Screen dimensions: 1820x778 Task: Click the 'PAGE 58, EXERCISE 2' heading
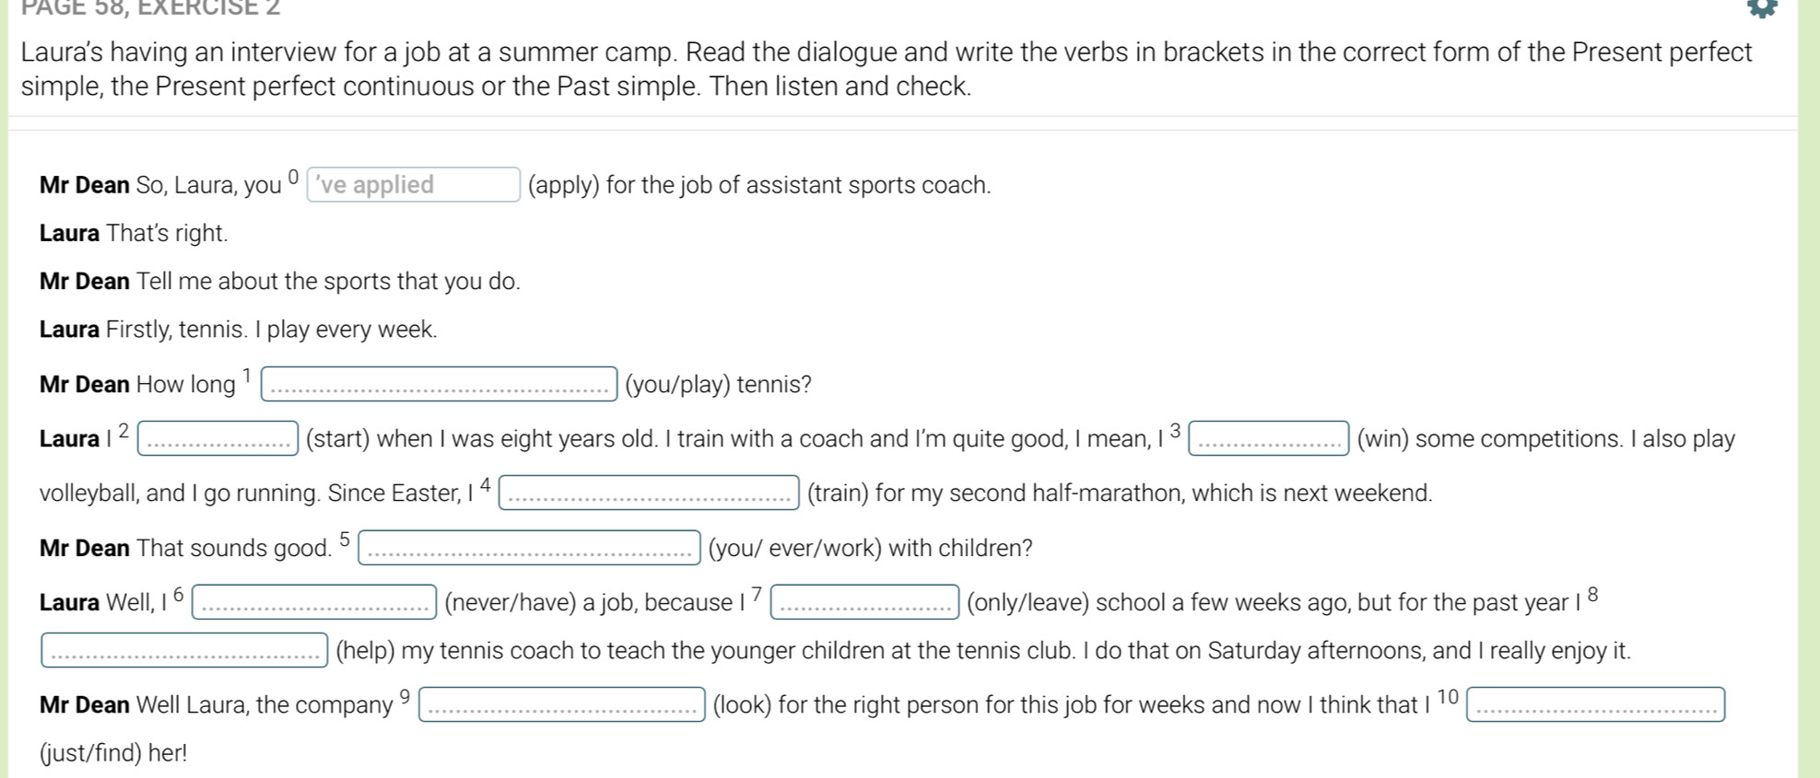point(152,8)
